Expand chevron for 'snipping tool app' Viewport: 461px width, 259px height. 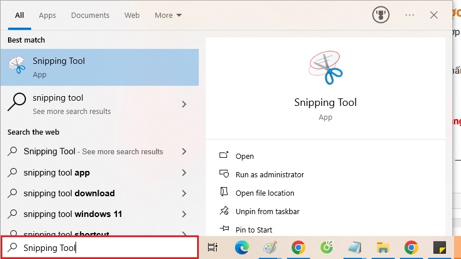184,173
